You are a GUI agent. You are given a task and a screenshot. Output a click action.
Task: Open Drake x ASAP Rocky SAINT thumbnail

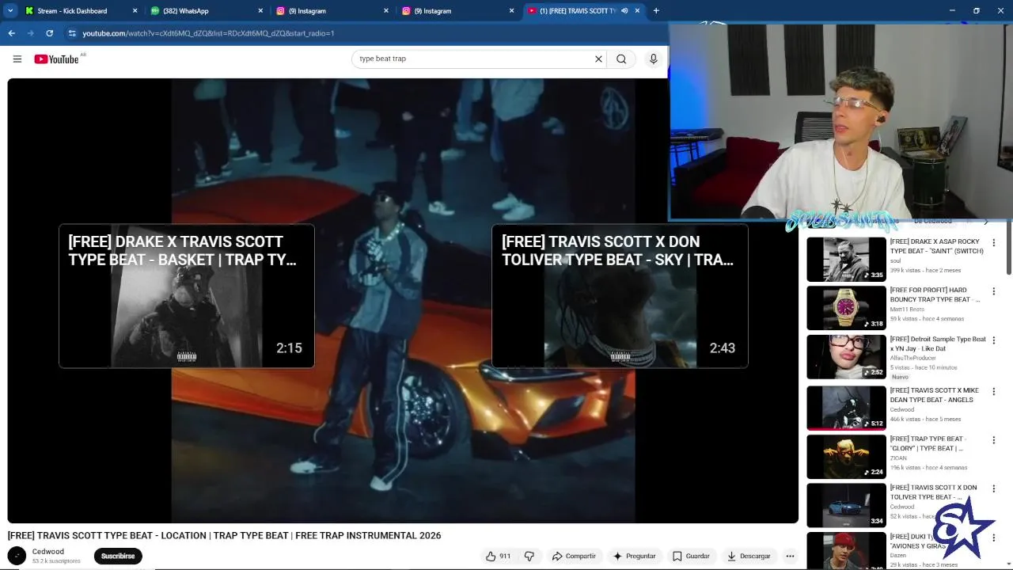point(846,259)
